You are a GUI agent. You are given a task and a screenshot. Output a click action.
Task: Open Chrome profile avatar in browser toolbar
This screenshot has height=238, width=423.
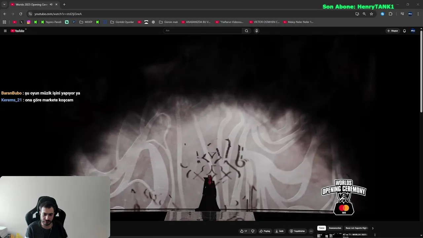(x=410, y=14)
